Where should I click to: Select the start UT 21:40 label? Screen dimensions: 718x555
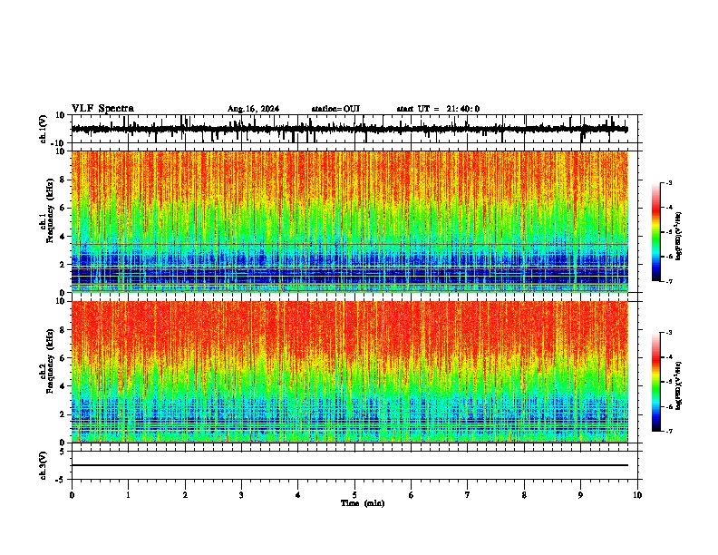coord(438,109)
